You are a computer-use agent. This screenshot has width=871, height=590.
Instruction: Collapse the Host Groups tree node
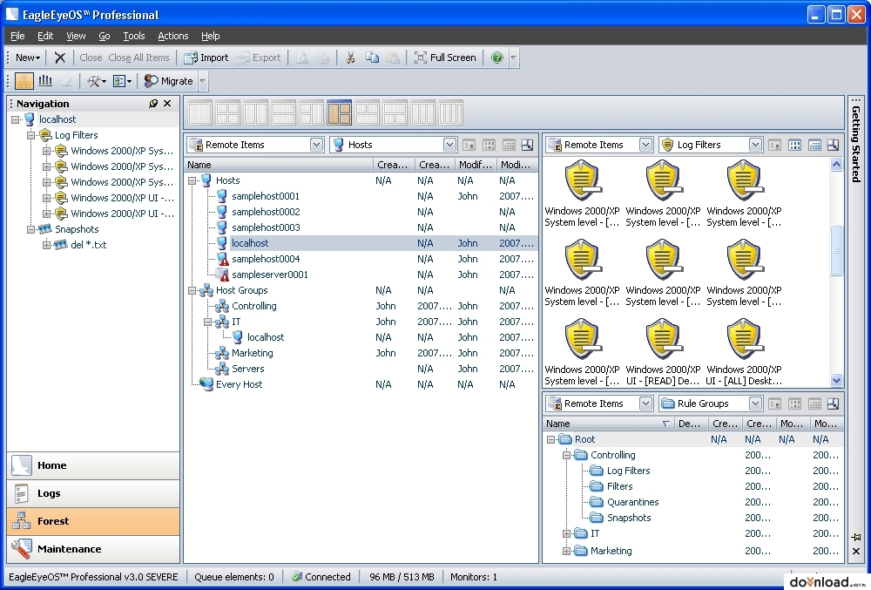[x=192, y=290]
